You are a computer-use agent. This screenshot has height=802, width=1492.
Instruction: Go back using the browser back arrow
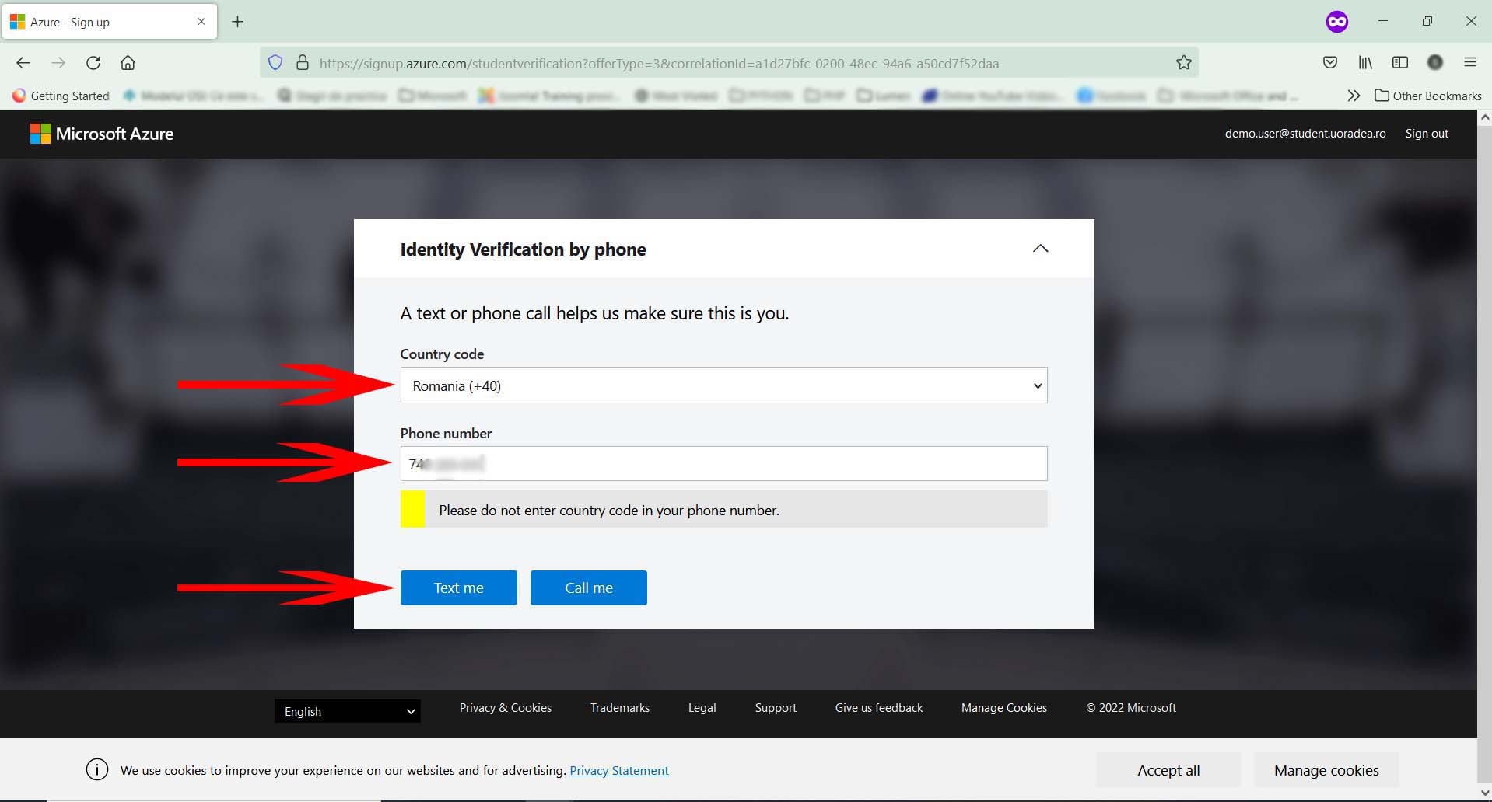(x=23, y=63)
